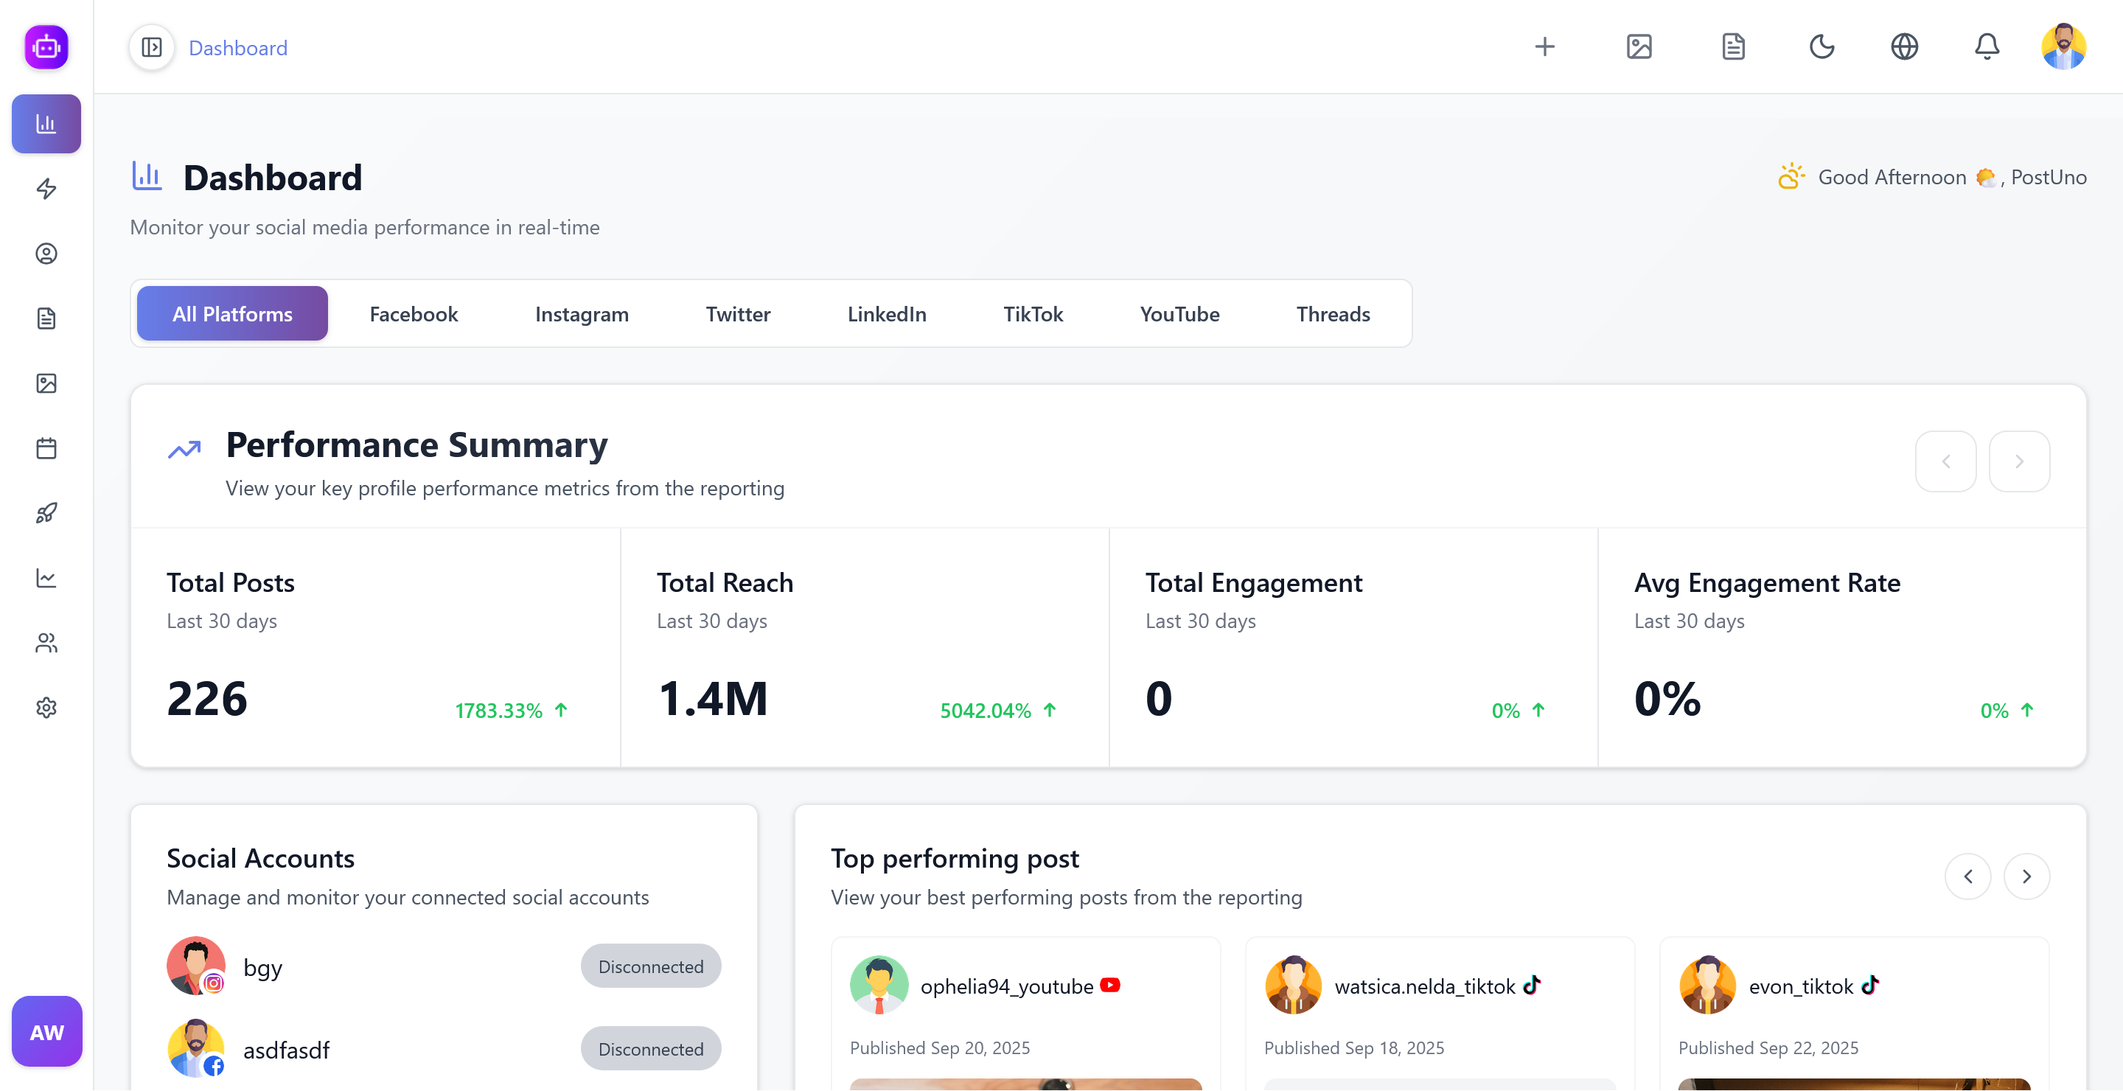Open the Dashboard breadcrumb link
This screenshot has height=1091, width=2123.
tap(237, 48)
